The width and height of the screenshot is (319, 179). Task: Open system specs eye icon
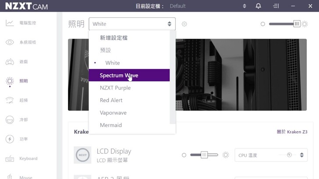pyautogui.click(x=10, y=42)
